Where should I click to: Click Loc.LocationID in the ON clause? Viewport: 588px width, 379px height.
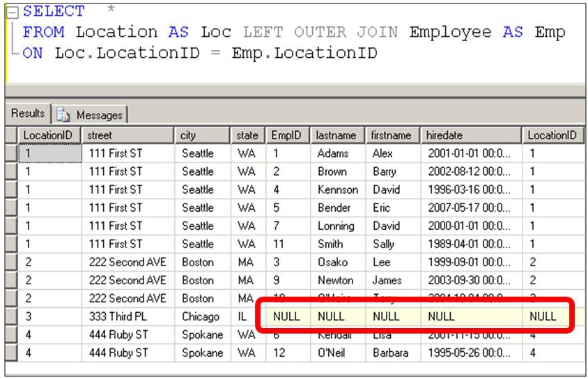(x=127, y=53)
